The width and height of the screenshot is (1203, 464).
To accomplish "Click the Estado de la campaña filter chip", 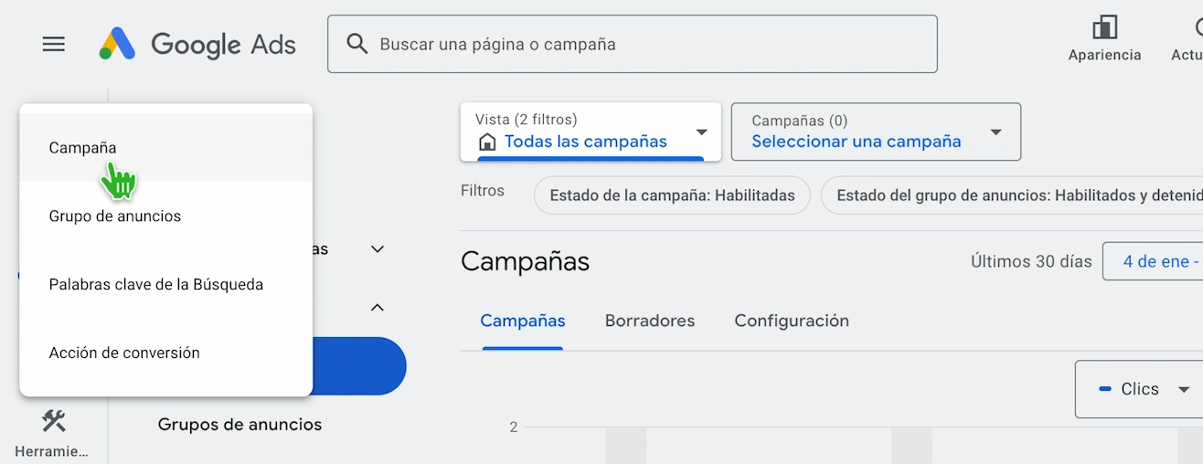I will [x=672, y=195].
